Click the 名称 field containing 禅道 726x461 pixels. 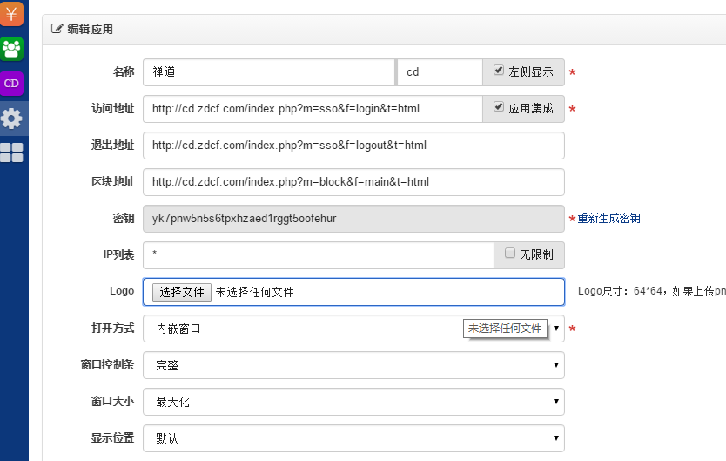pos(268,72)
